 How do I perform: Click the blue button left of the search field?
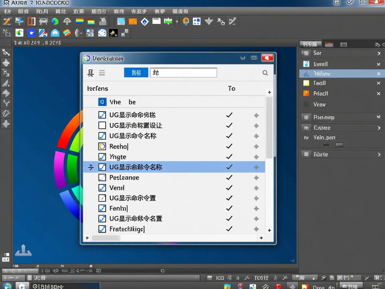pyautogui.click(x=136, y=73)
